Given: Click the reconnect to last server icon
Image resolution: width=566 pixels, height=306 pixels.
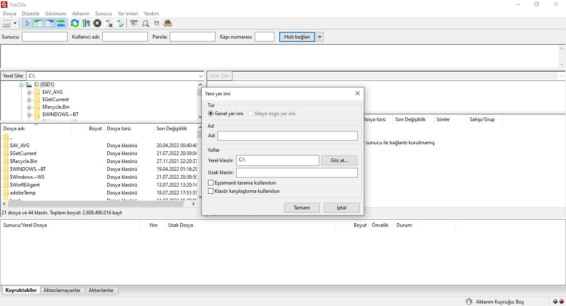Looking at the screenshot, I should click(120, 23).
